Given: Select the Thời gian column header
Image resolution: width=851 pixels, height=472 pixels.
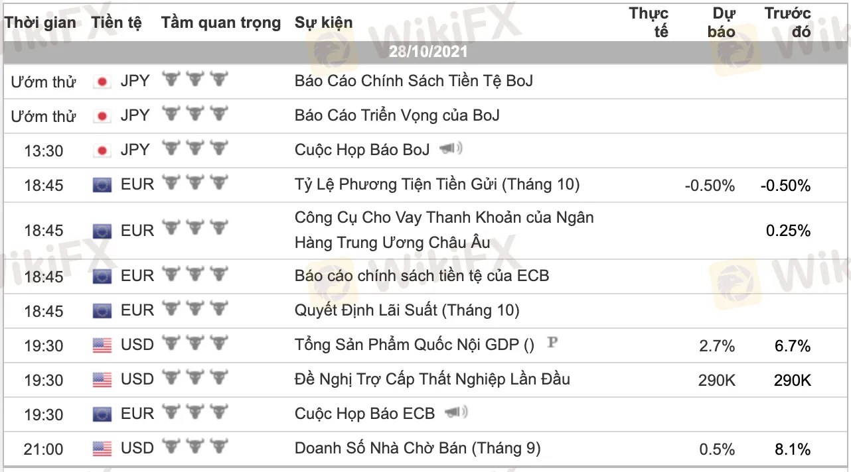Looking at the screenshot, I should [40, 23].
